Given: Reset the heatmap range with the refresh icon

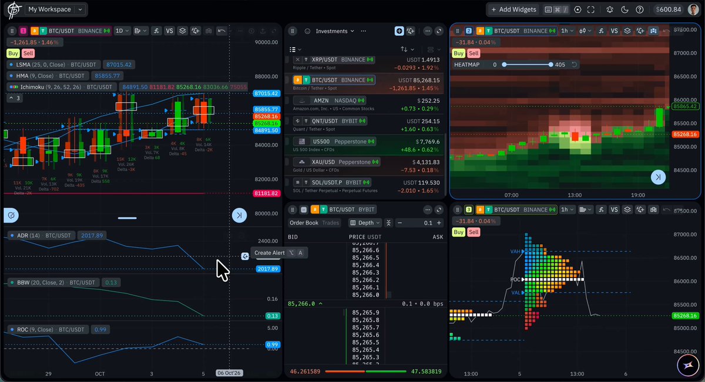Looking at the screenshot, I should tap(574, 65).
